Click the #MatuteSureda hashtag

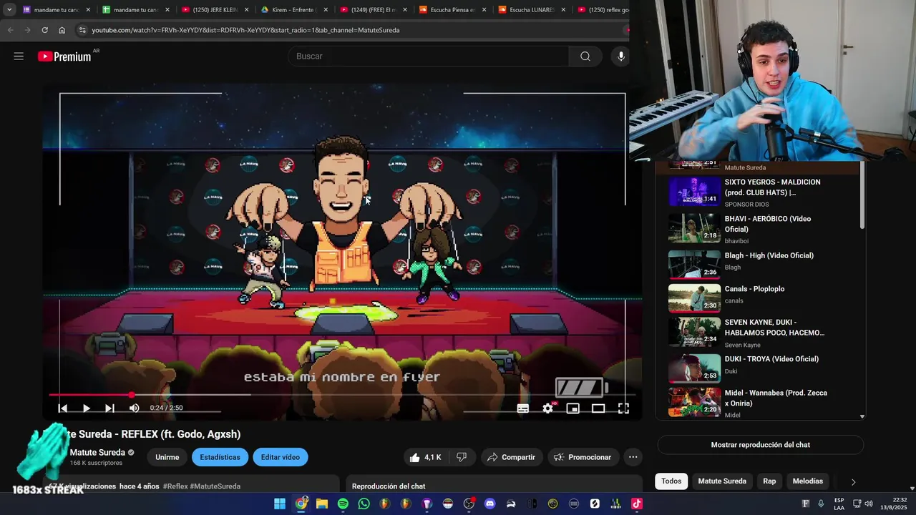point(215,486)
